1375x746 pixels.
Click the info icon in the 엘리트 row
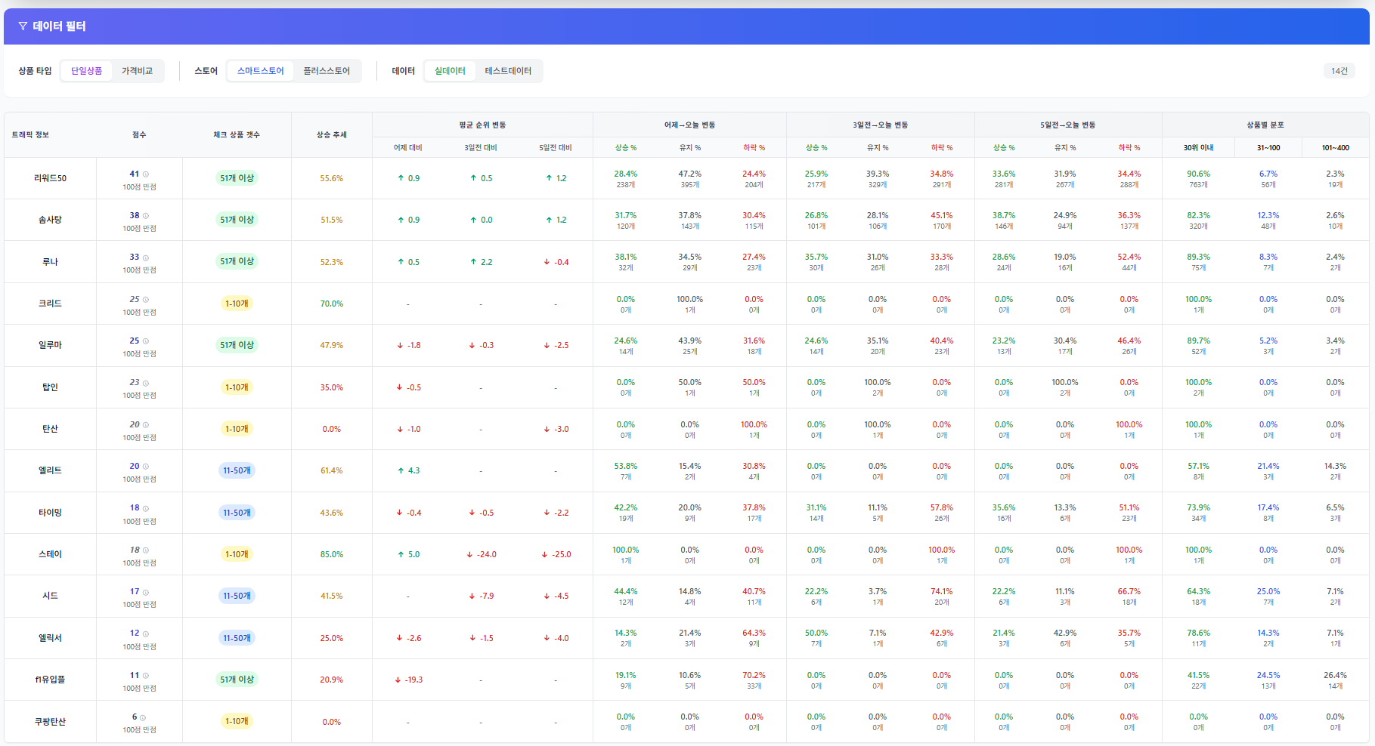pyautogui.click(x=146, y=466)
